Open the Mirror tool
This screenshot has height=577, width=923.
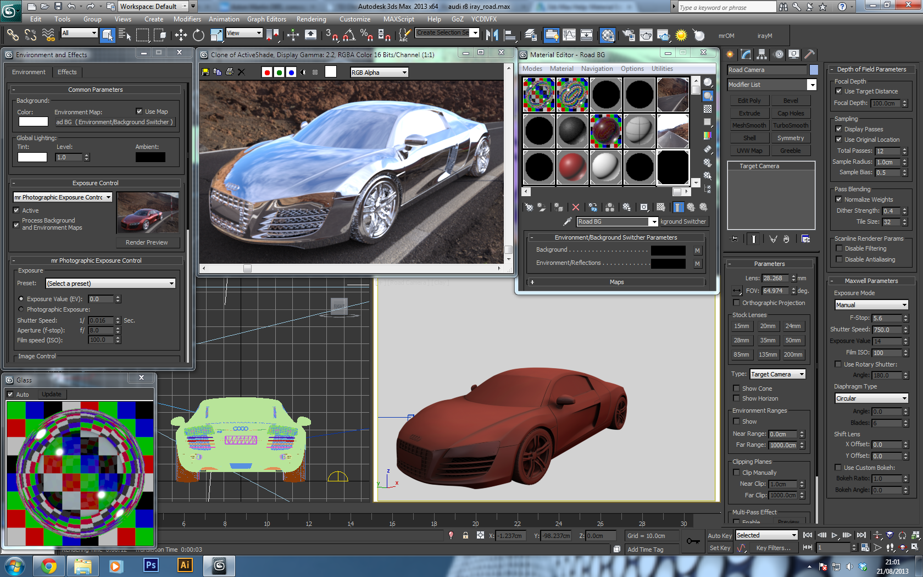[x=492, y=35]
